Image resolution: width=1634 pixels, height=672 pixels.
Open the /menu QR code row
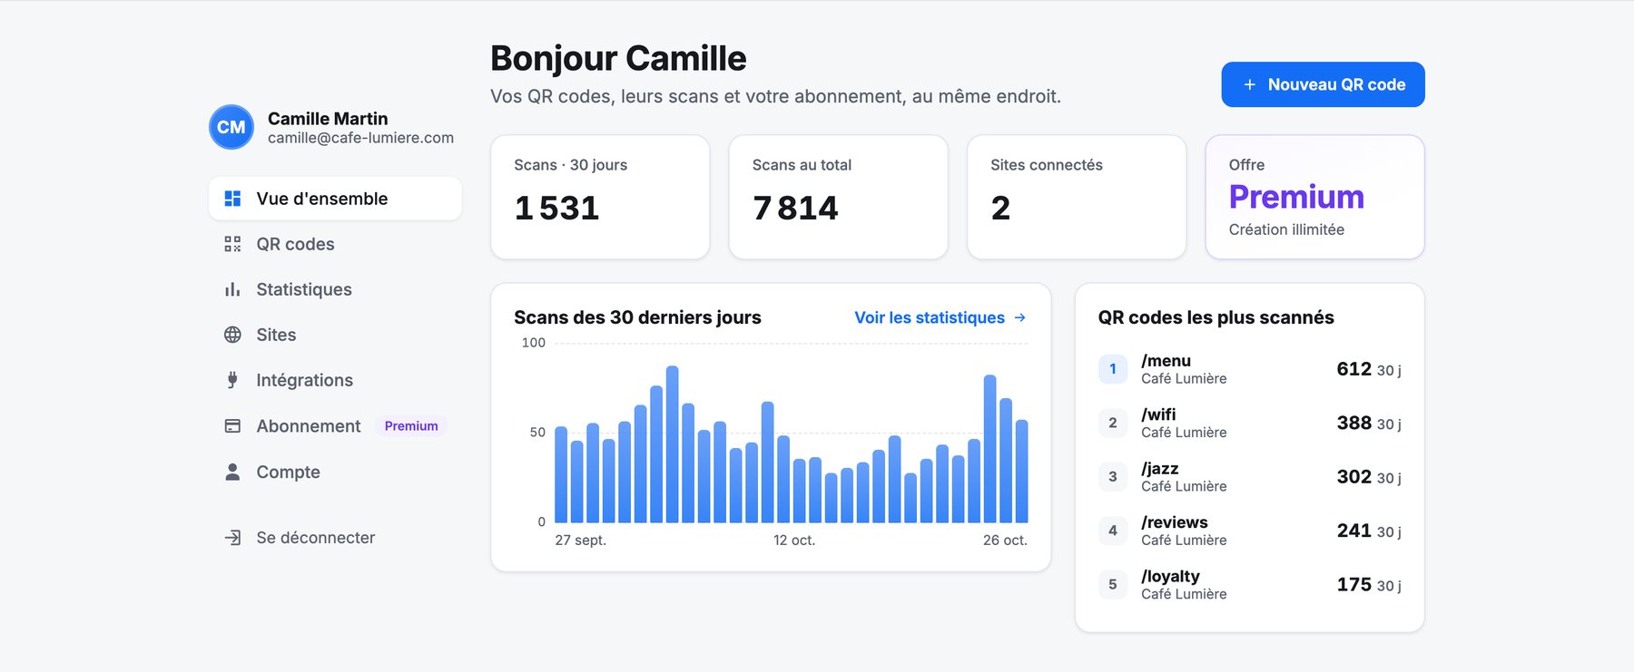pyautogui.click(x=1249, y=369)
